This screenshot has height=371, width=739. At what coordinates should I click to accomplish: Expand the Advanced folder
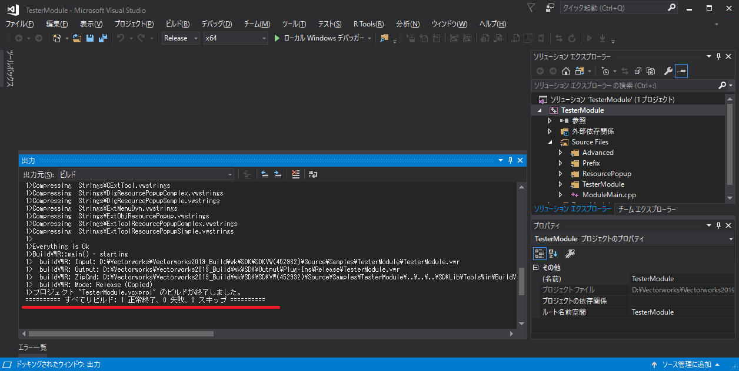(560, 153)
